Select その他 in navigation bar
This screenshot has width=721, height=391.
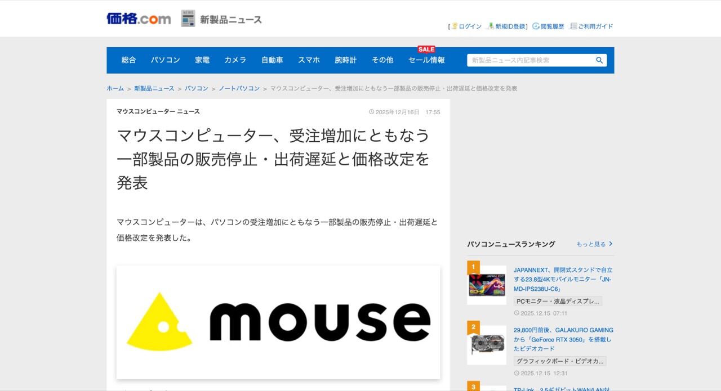(382, 60)
